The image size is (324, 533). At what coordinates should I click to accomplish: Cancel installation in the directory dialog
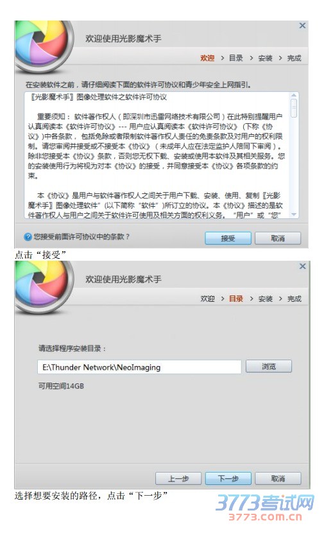278,478
